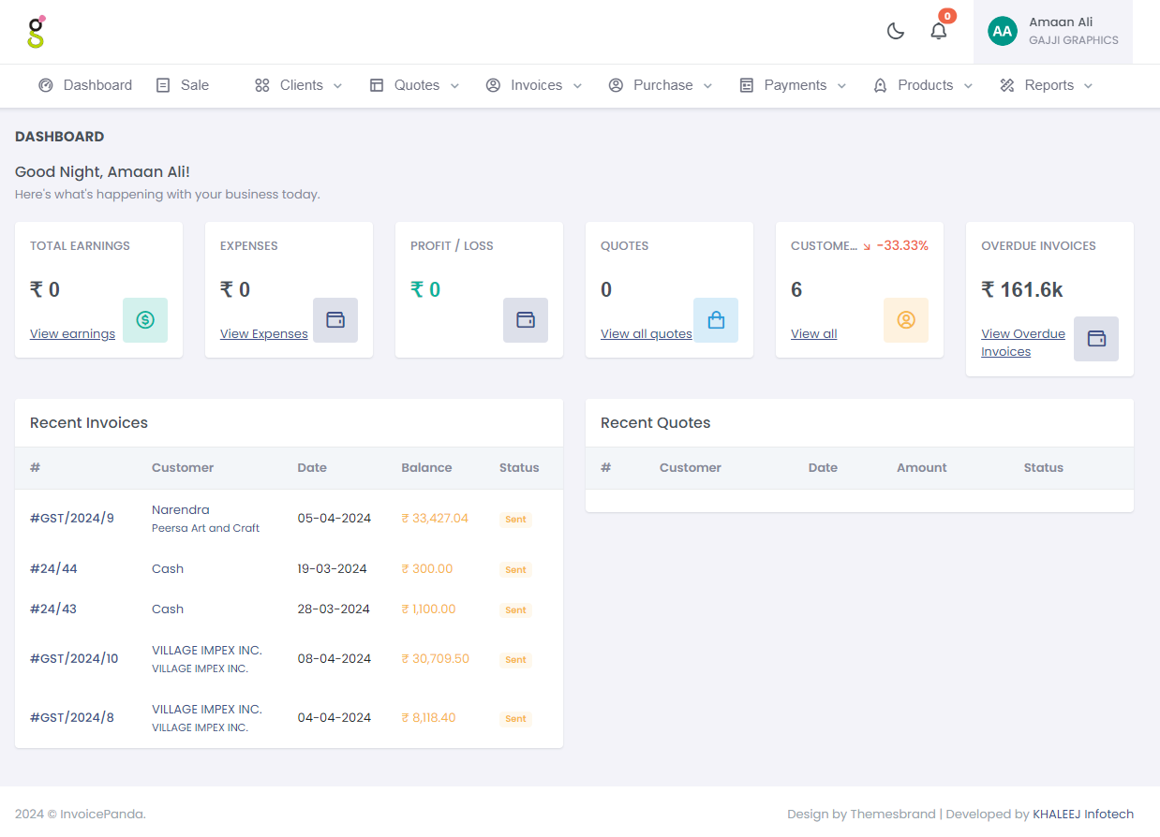Open the Sale menu item
The width and height of the screenshot is (1160, 837).
(183, 85)
